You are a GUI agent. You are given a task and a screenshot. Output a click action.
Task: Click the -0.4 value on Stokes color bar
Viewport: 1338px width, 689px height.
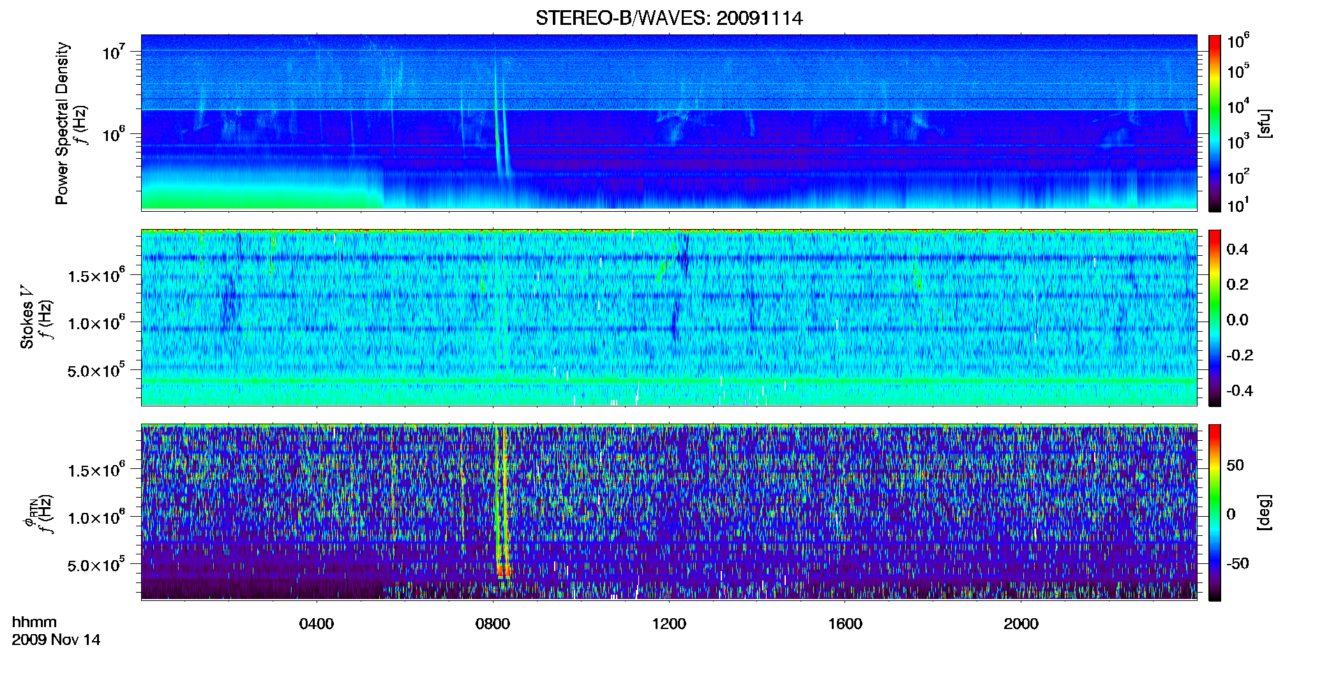click(x=1240, y=391)
